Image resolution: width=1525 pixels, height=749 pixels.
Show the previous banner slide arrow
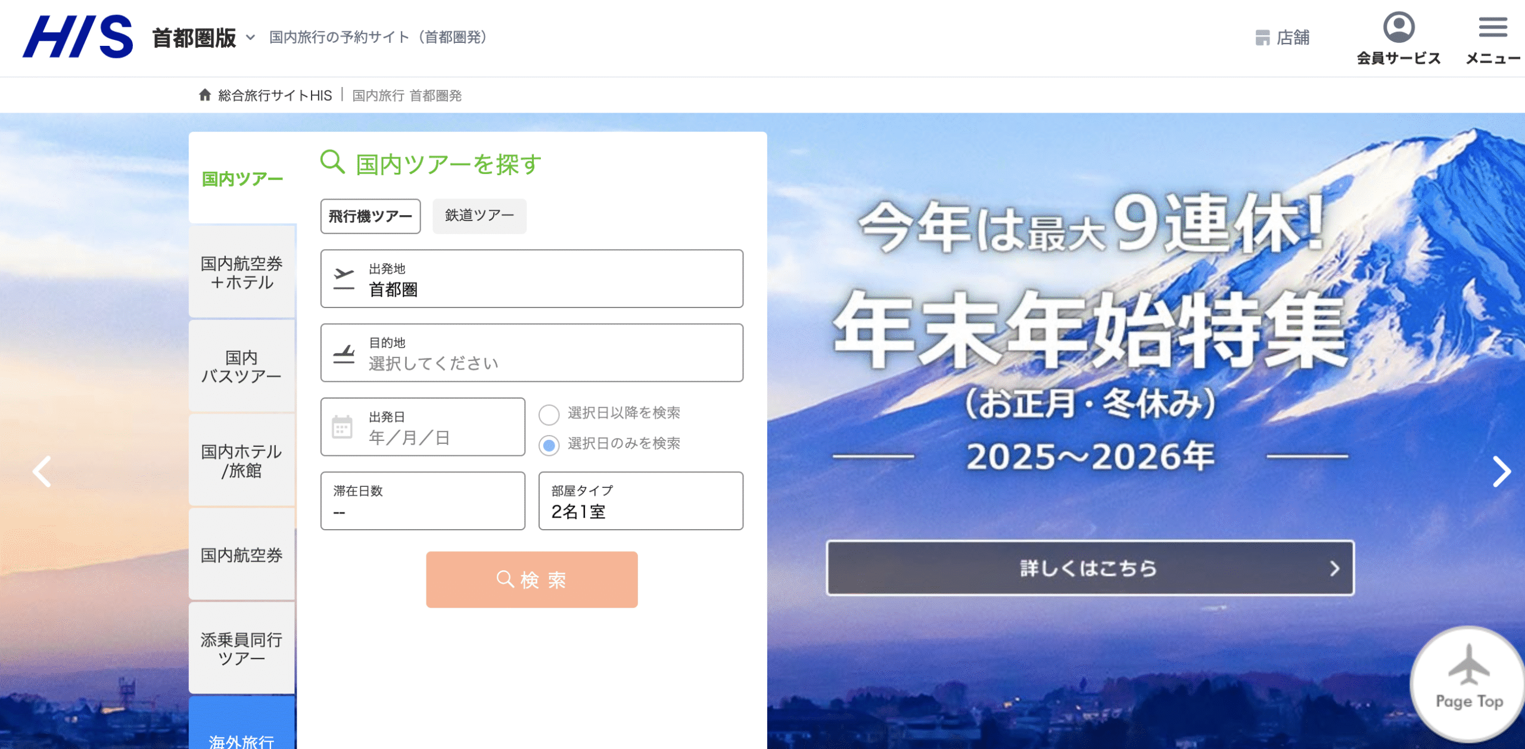pos(42,472)
